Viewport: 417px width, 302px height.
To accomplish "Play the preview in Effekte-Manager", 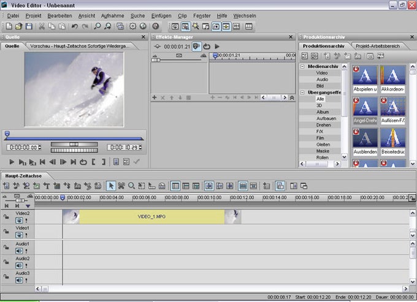I will pyautogui.click(x=217, y=47).
